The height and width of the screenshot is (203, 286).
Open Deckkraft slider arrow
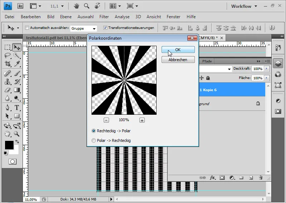point(267,69)
